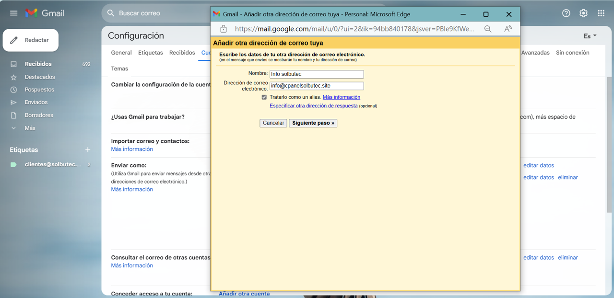Click the email address input field

(x=317, y=86)
